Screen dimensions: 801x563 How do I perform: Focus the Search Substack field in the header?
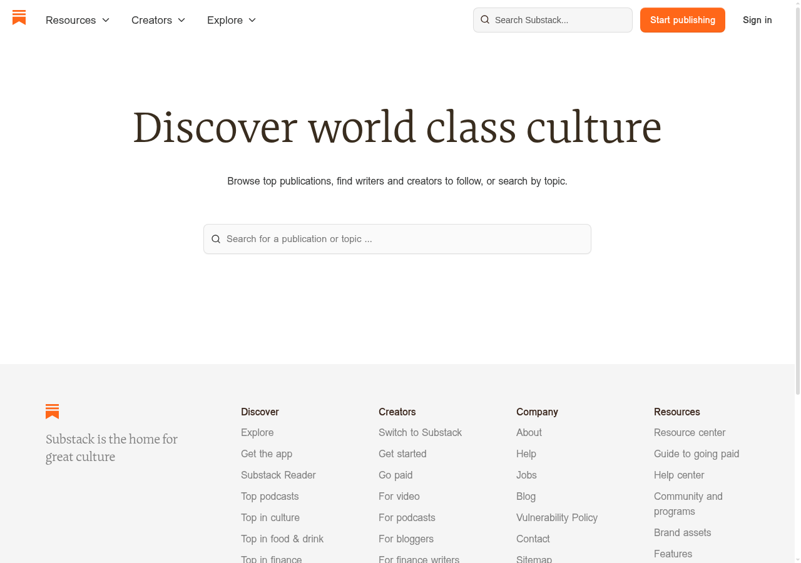tap(553, 20)
